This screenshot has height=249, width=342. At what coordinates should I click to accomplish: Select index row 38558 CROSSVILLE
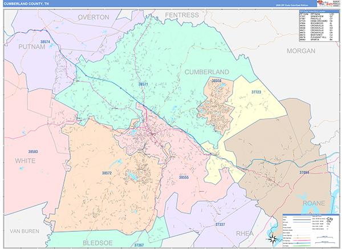[x=316, y=28]
